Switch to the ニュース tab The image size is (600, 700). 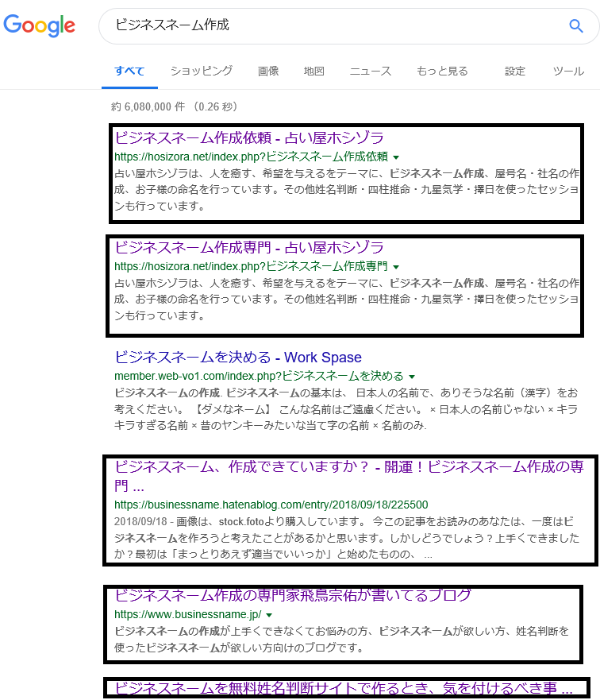tap(371, 71)
